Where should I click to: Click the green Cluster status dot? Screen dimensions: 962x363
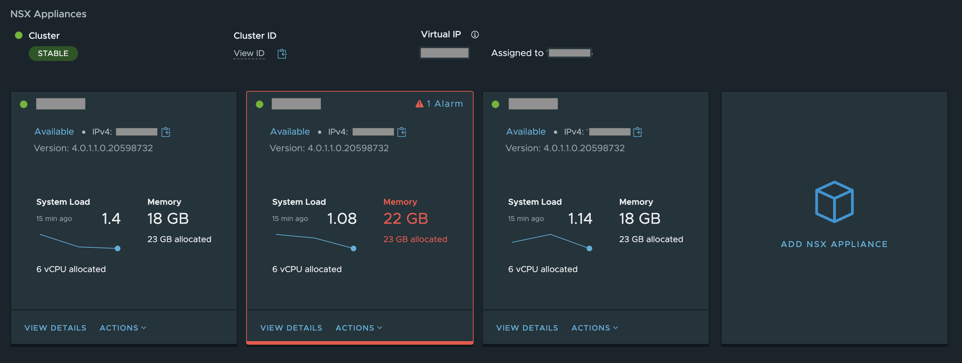19,35
